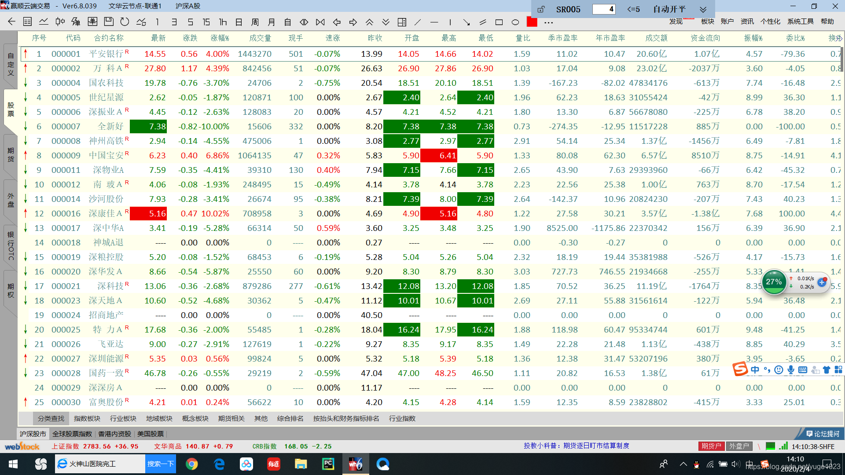The height and width of the screenshot is (475, 845).
Task: Click the double down chevron toolbar icon
Action: point(386,22)
